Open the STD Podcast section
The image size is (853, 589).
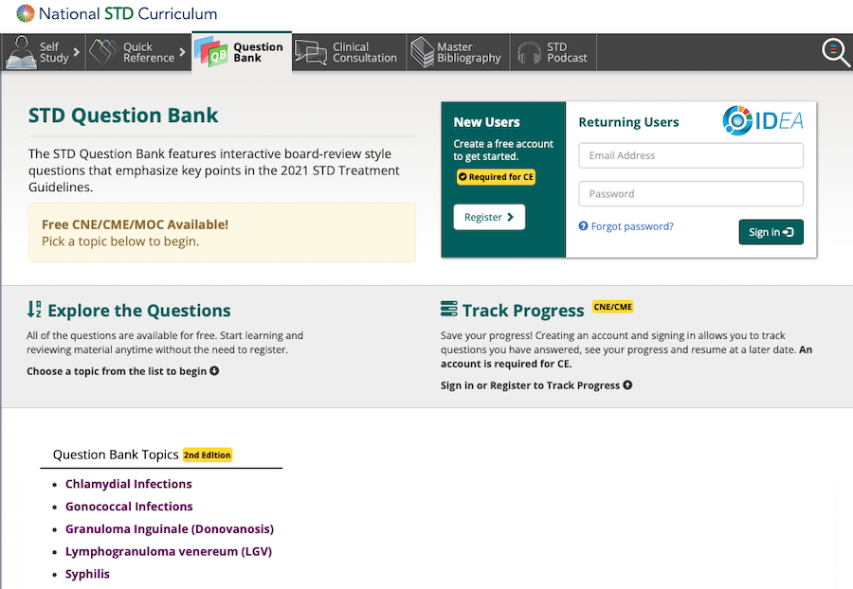click(554, 52)
